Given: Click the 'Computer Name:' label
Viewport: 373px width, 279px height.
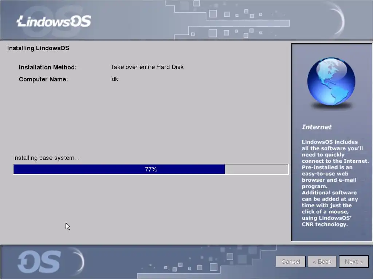Looking at the screenshot, I should pos(43,79).
